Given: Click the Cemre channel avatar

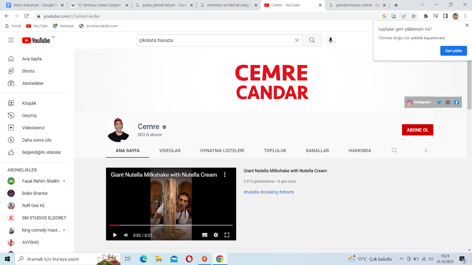Looking at the screenshot, I should [119, 130].
